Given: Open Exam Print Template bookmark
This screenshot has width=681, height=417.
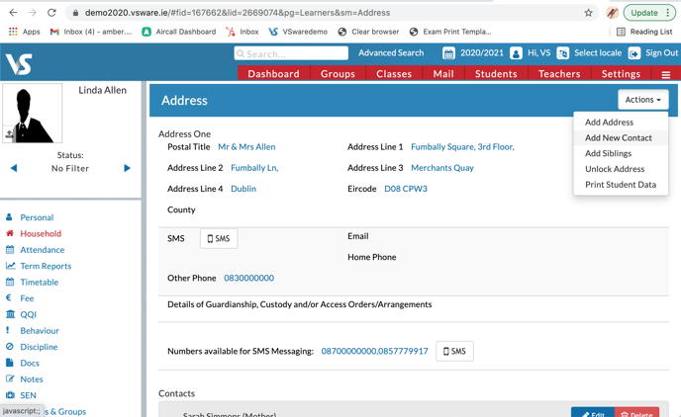Looking at the screenshot, I should 450,32.
